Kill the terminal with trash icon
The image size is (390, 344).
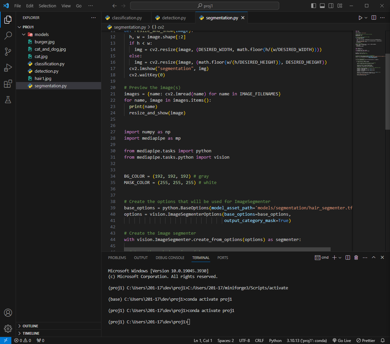coord(356,258)
